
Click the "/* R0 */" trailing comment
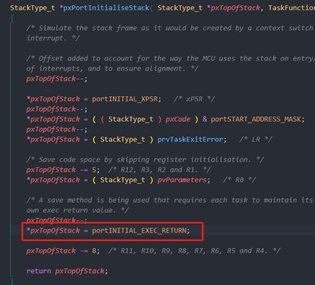click(239, 180)
